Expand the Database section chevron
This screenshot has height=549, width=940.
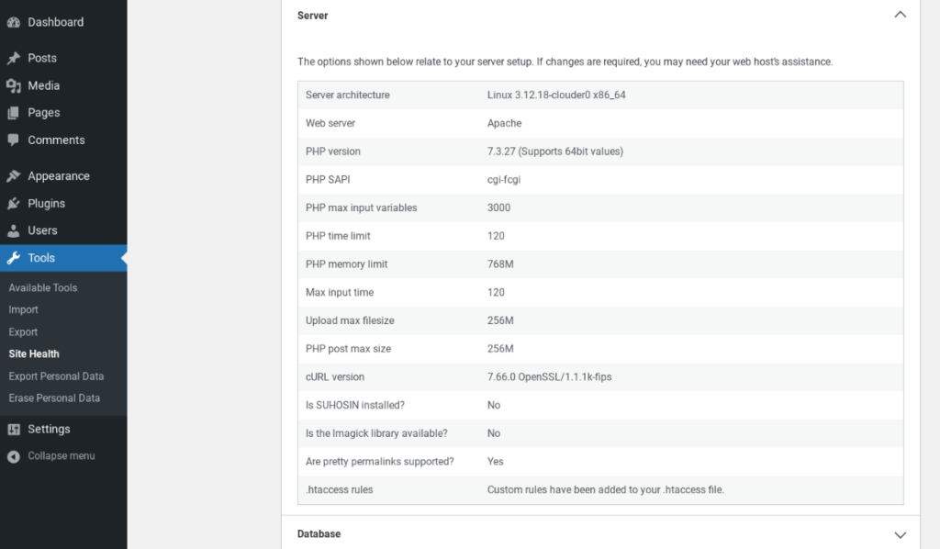coord(900,534)
